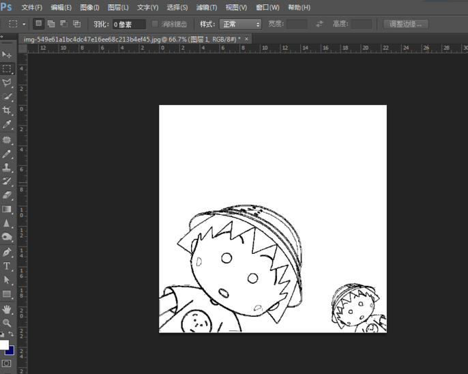Select the History Brush tool
This screenshot has width=468, height=374.
tap(7, 181)
